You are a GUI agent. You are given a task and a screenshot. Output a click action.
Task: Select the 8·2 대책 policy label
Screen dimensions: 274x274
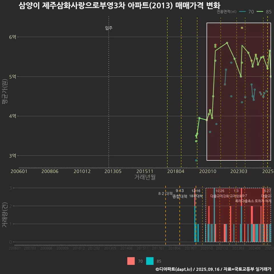click(x=165, y=194)
